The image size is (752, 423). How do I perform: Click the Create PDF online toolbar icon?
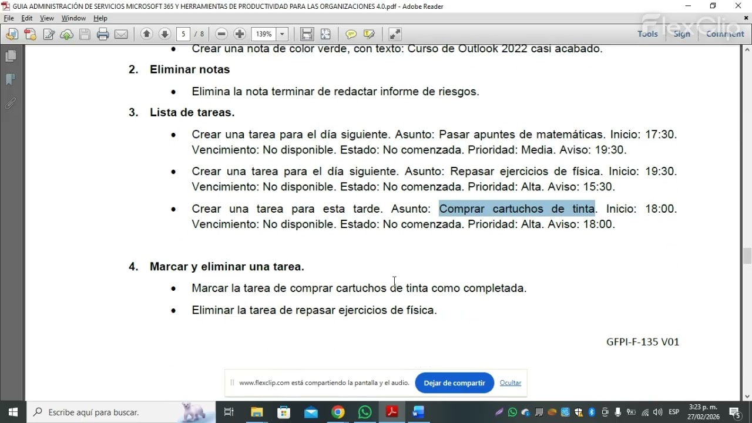point(30,34)
